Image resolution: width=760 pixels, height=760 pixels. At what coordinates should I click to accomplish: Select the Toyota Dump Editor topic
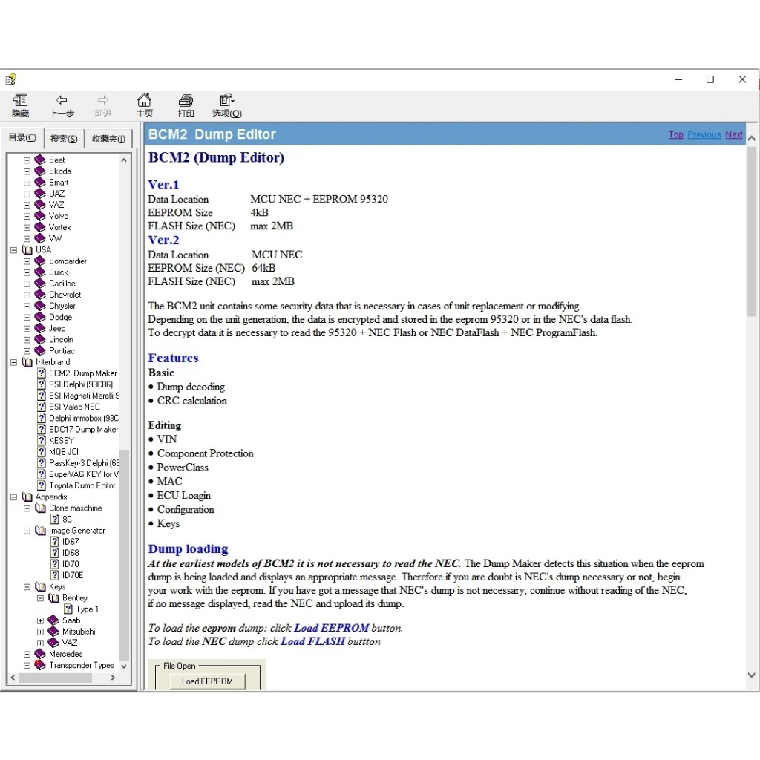(x=82, y=485)
